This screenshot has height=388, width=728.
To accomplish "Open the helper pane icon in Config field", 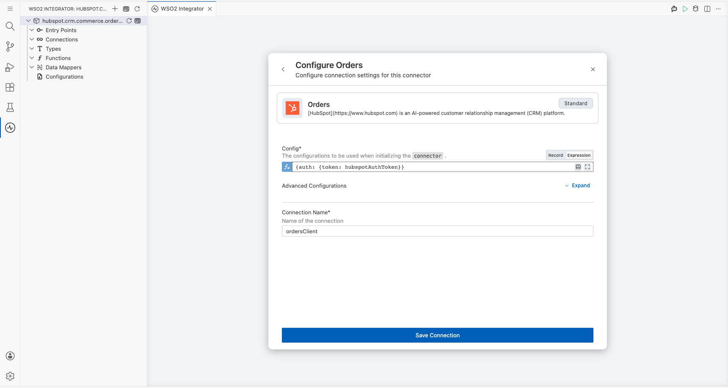I will pyautogui.click(x=578, y=167).
